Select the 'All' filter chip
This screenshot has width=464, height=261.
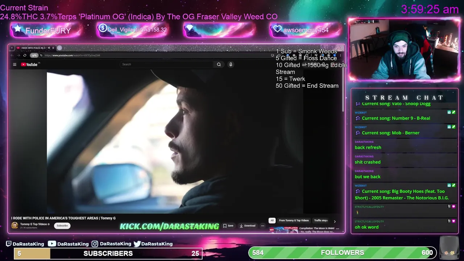pyautogui.click(x=272, y=220)
